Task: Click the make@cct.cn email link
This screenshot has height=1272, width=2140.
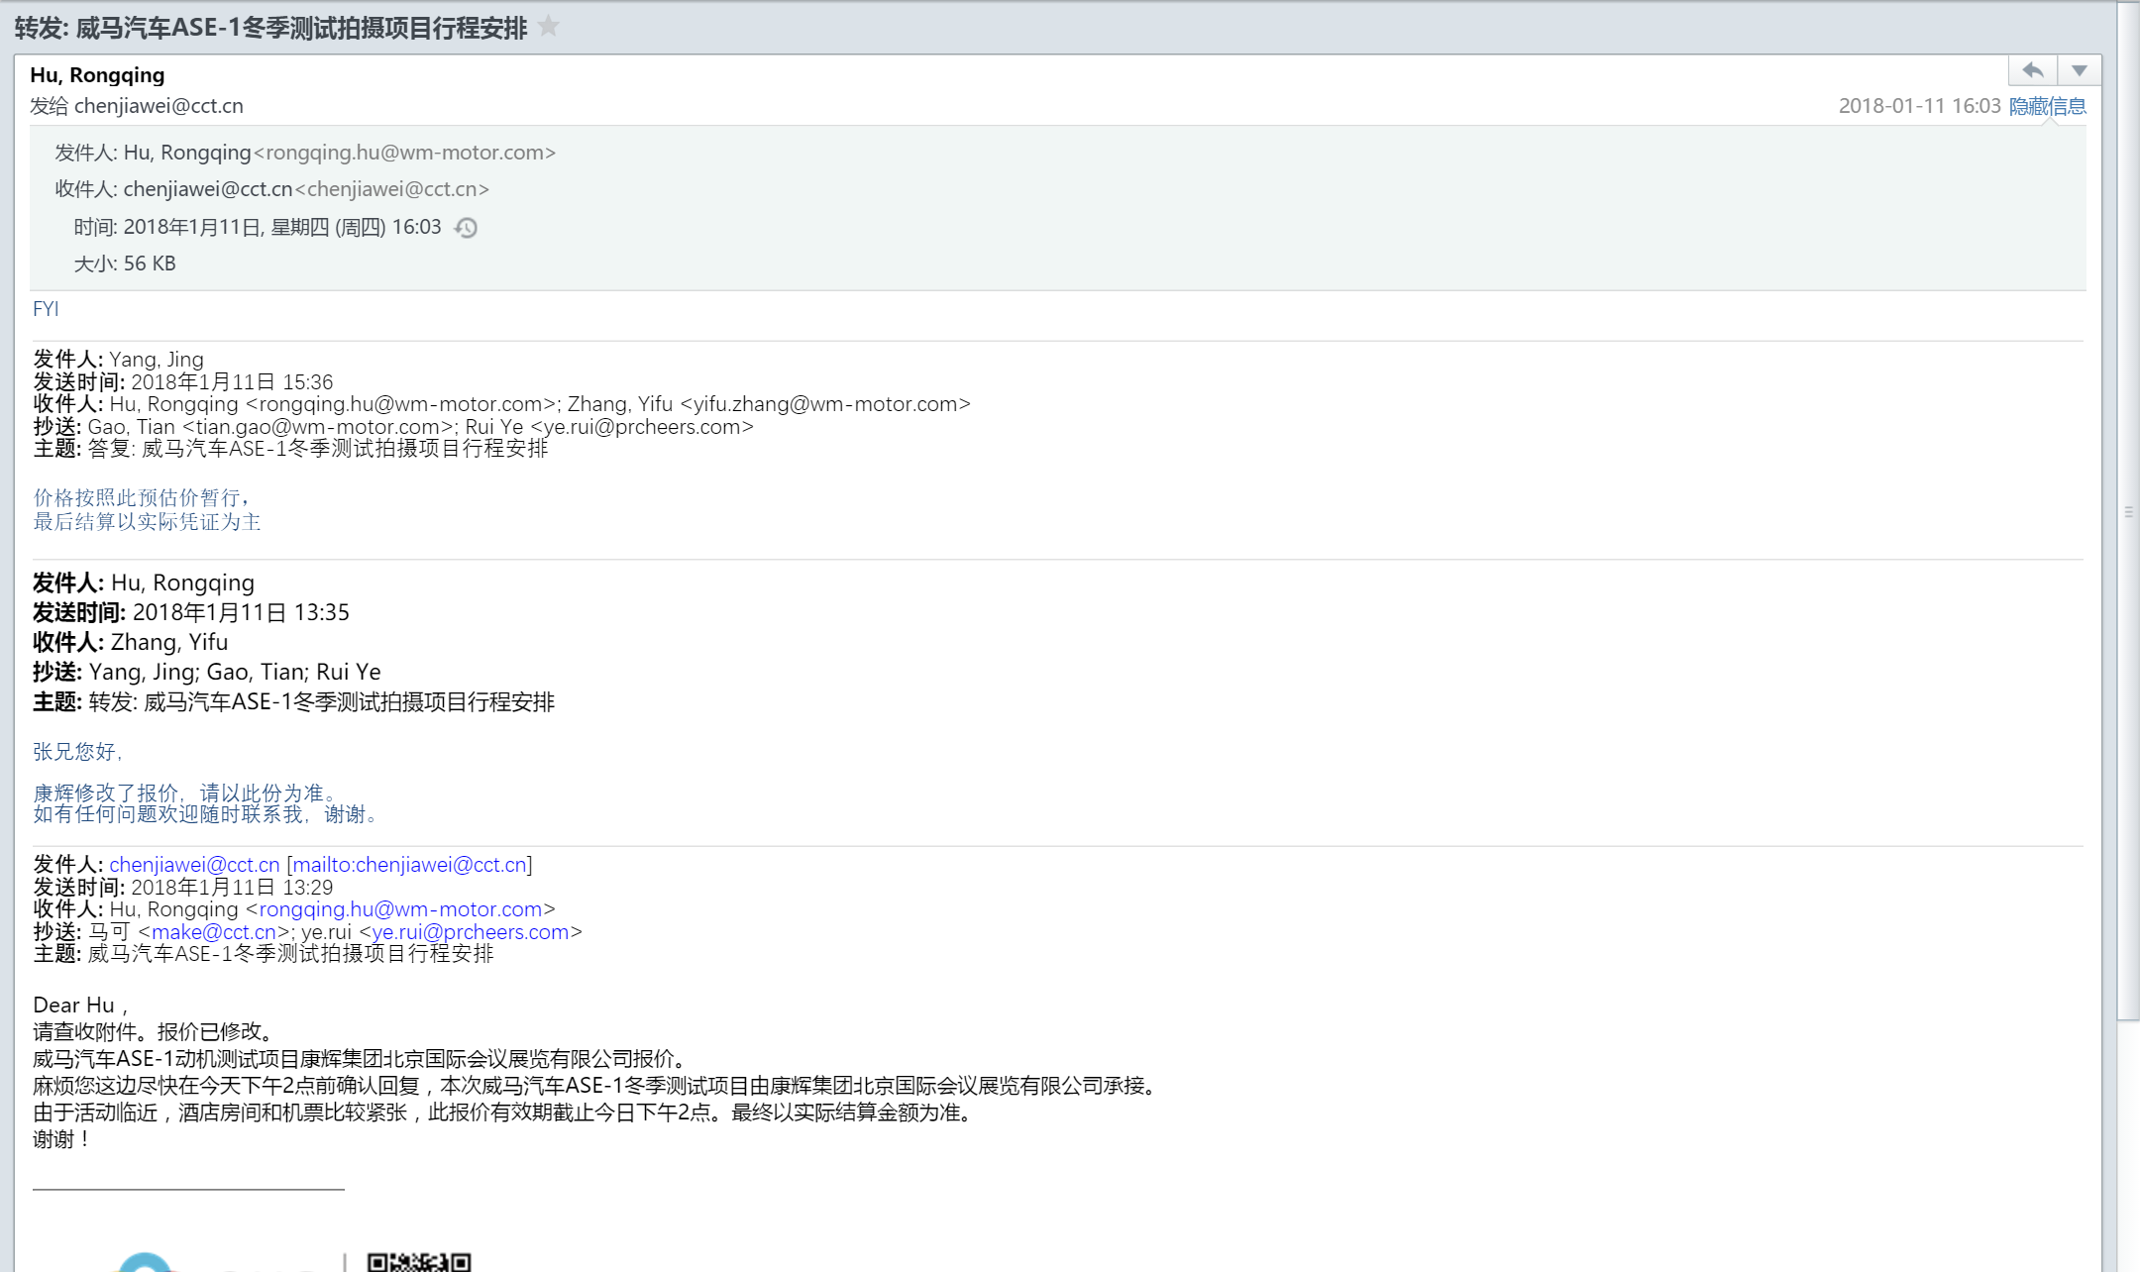Action: coord(213,932)
